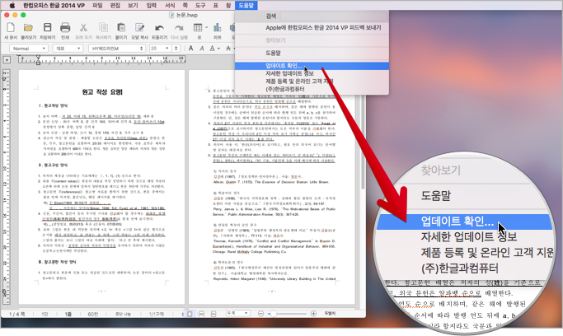Viewport: 563px width, 336px height.
Task: Click the star icon in format bar
Action: pyautogui.click(x=228, y=48)
